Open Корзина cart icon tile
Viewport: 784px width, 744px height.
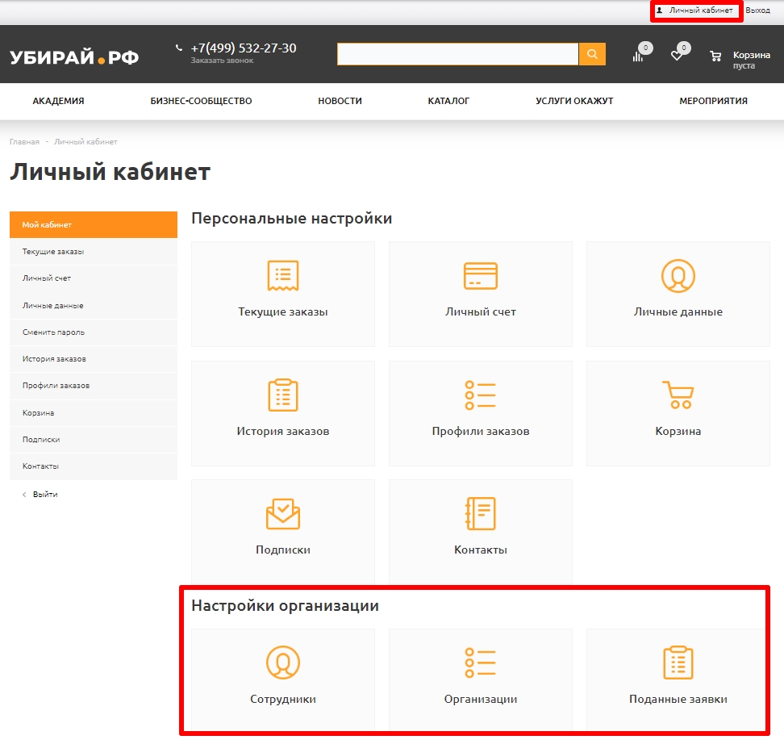click(678, 413)
